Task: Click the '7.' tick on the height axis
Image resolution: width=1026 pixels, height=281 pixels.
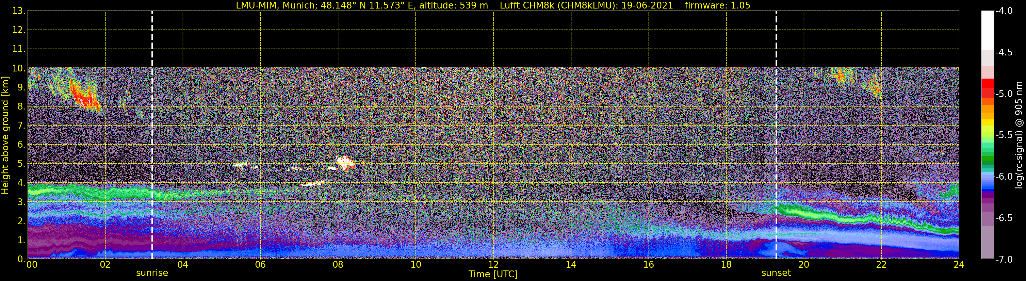Action: pos(21,126)
